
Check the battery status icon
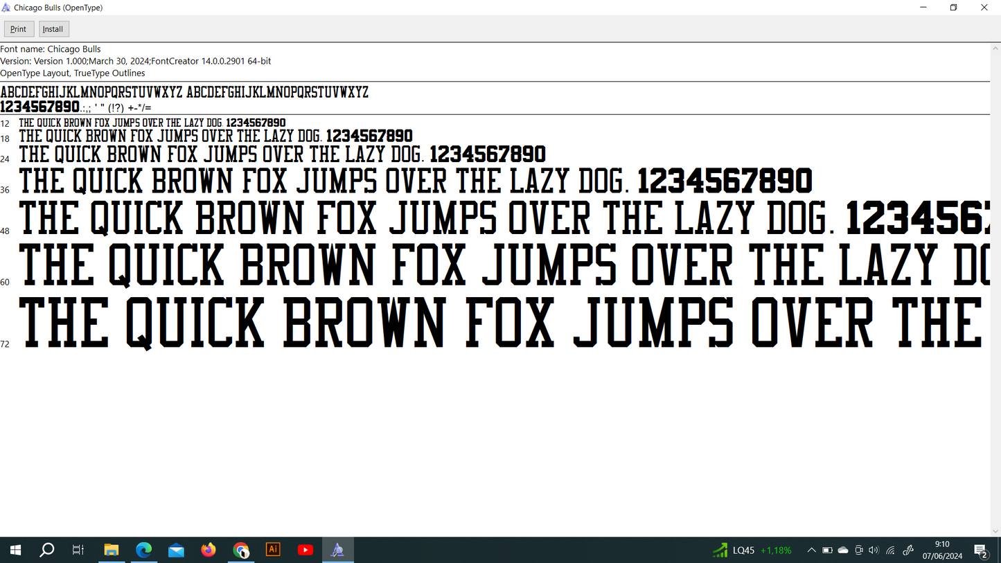click(827, 551)
